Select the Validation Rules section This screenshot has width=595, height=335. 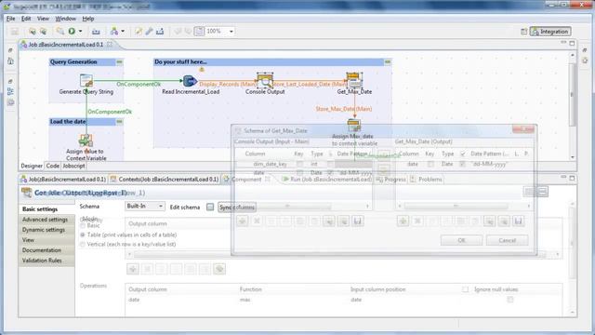click(46, 261)
